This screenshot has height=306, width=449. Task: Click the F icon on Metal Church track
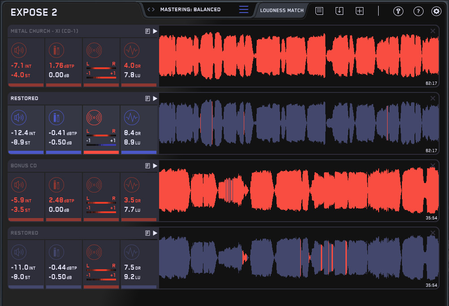point(147,31)
